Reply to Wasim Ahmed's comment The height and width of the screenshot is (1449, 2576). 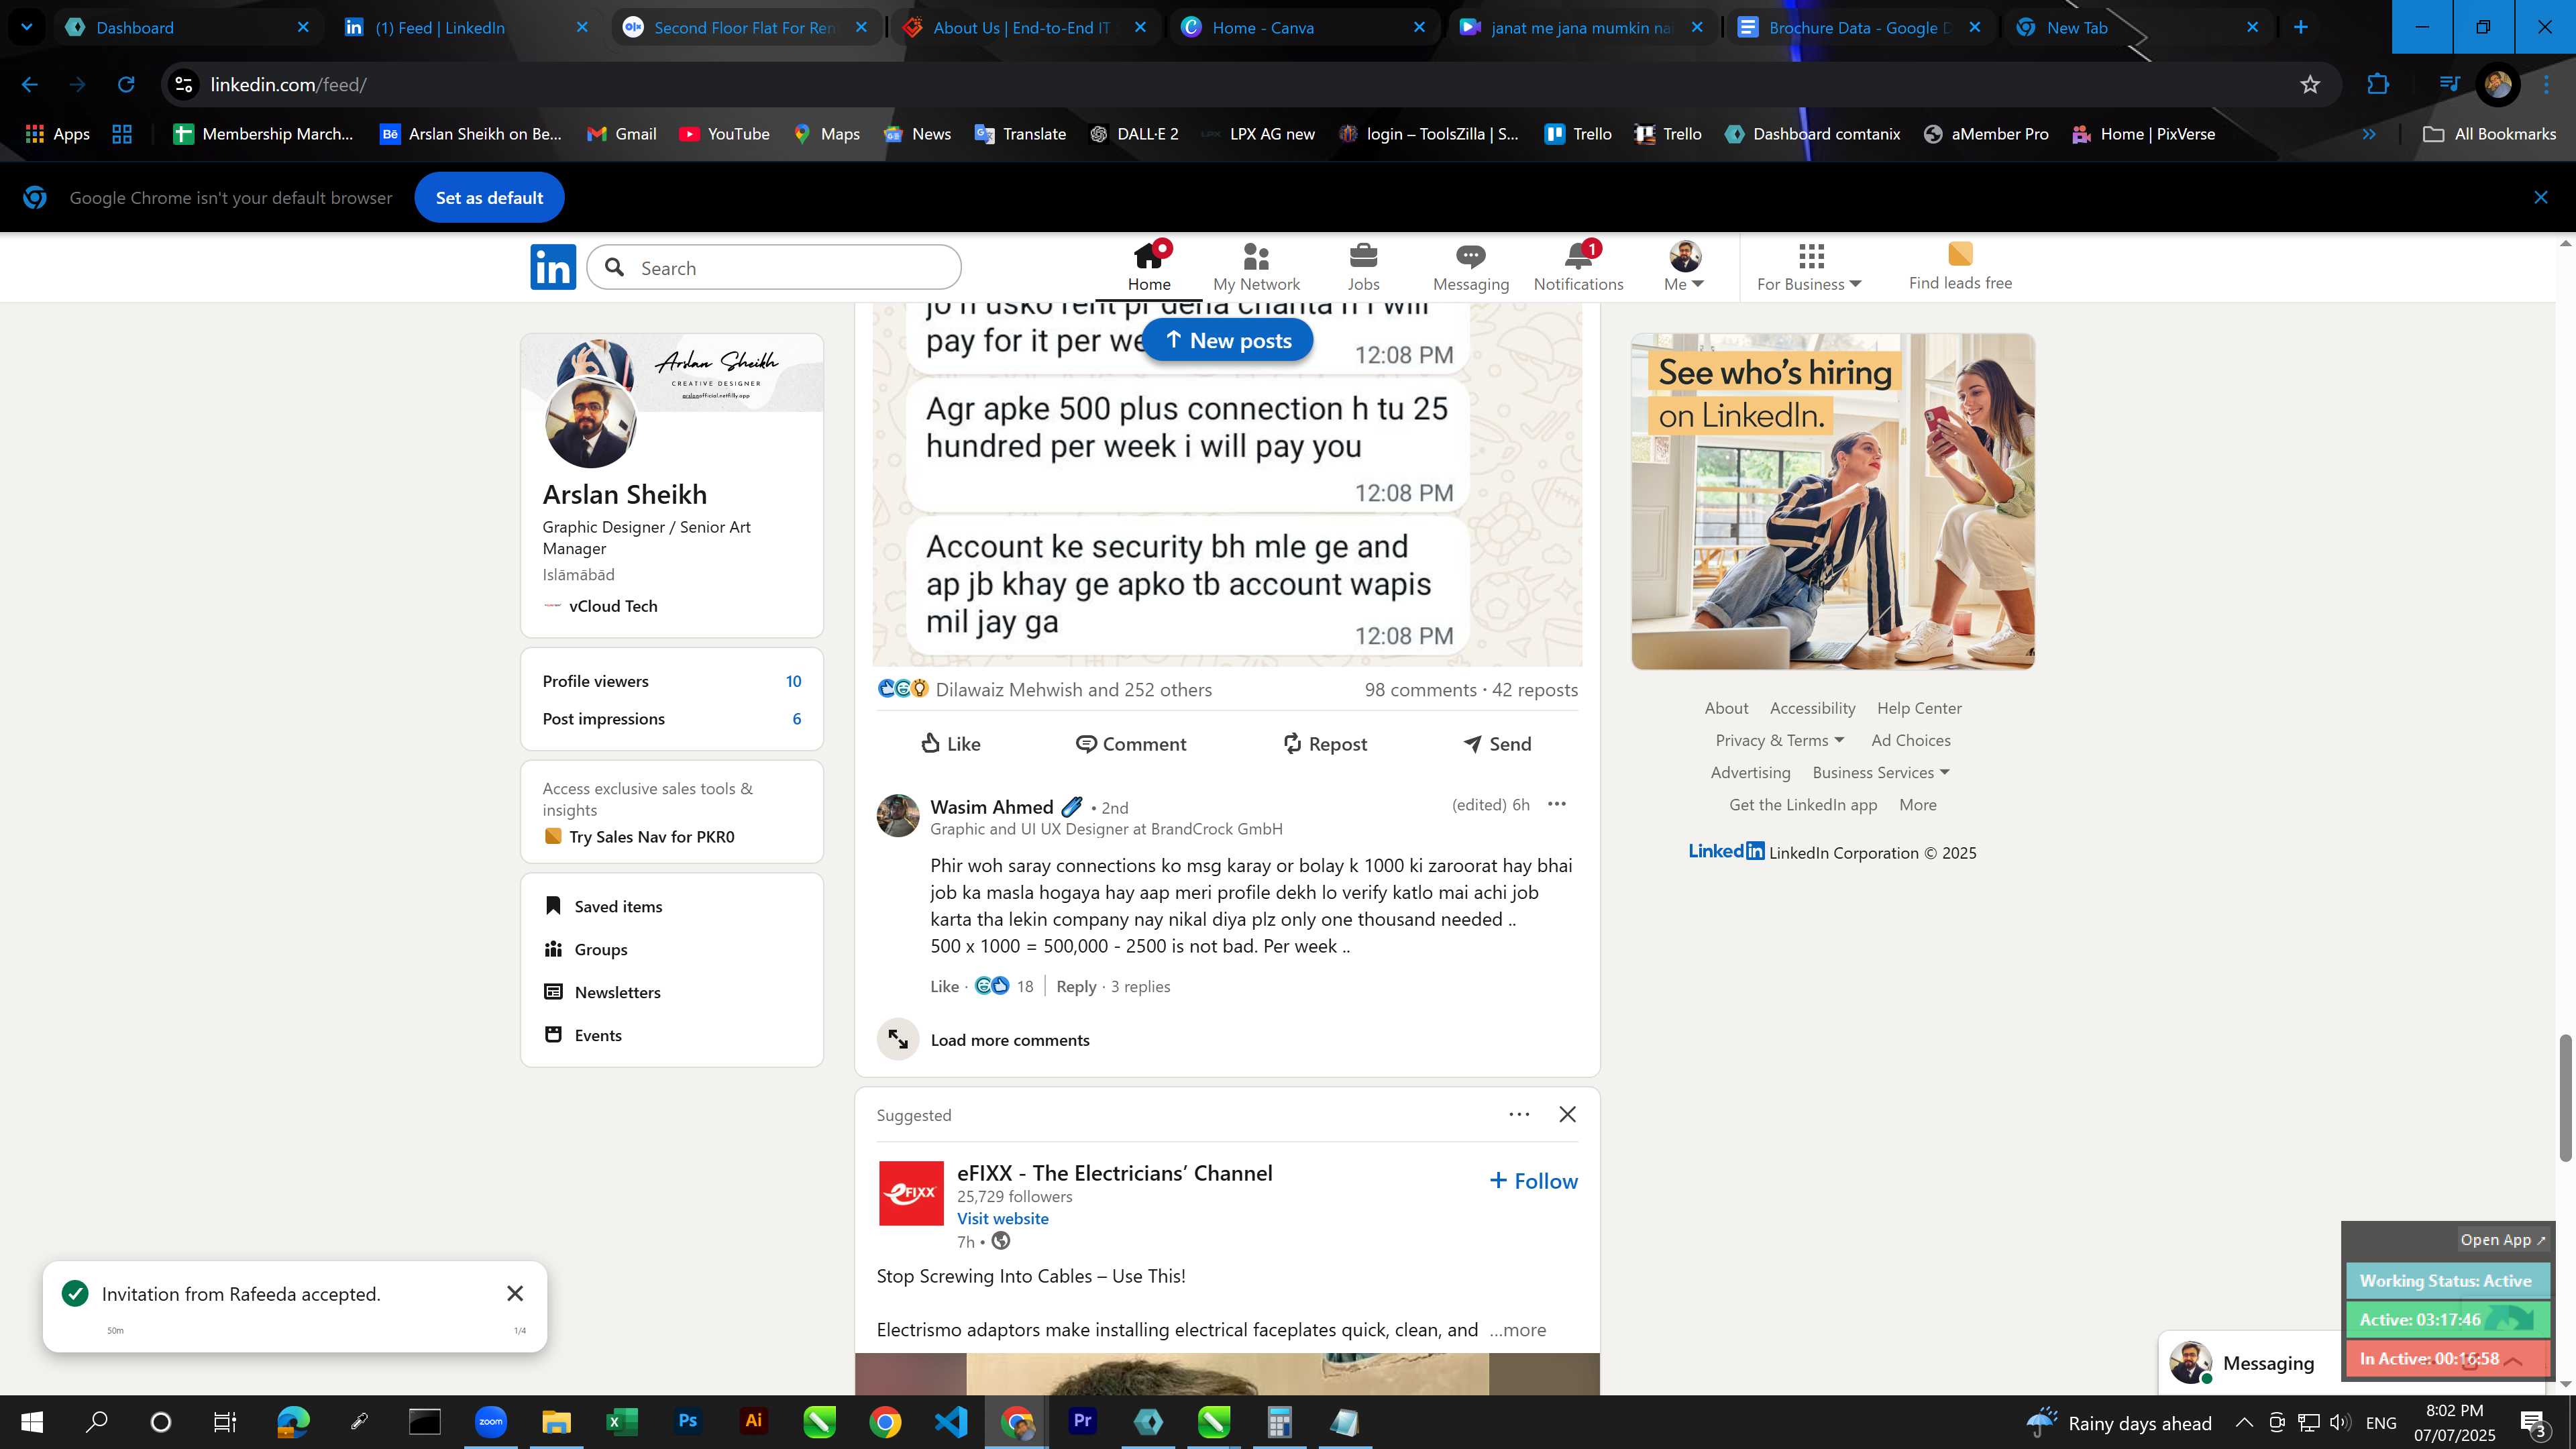coord(1076,987)
